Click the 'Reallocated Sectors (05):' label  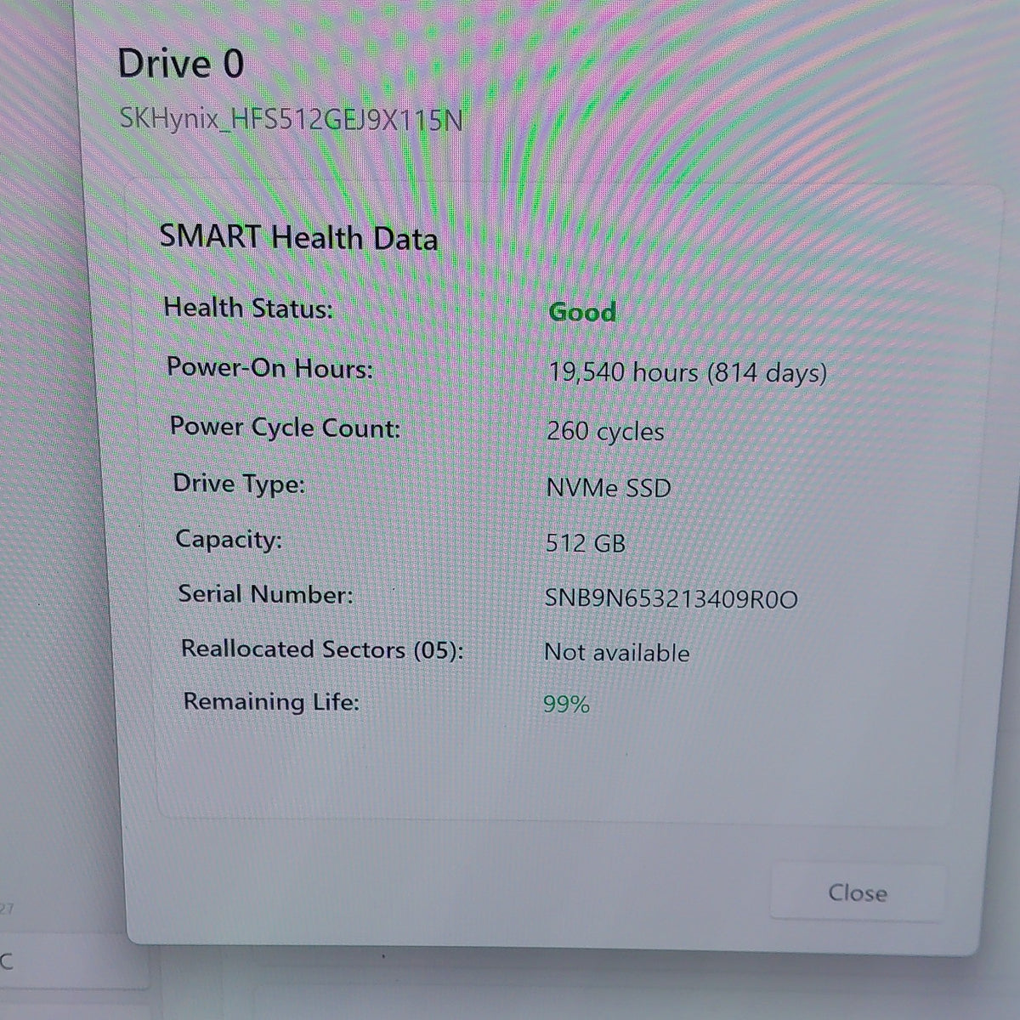[x=322, y=649]
